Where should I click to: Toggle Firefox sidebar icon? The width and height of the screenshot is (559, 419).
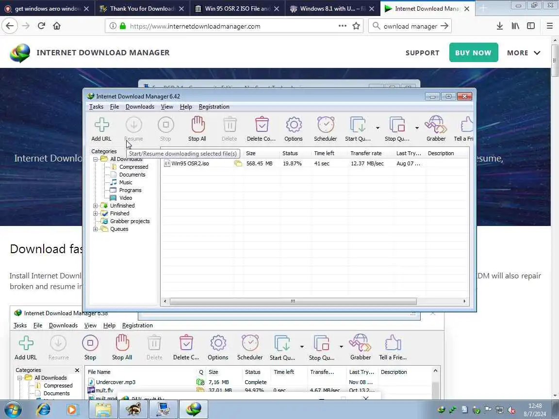tap(531, 26)
